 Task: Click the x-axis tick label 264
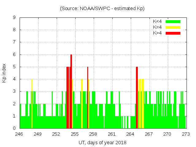[130, 134]
